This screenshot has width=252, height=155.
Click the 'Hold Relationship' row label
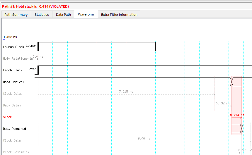point(18,58)
